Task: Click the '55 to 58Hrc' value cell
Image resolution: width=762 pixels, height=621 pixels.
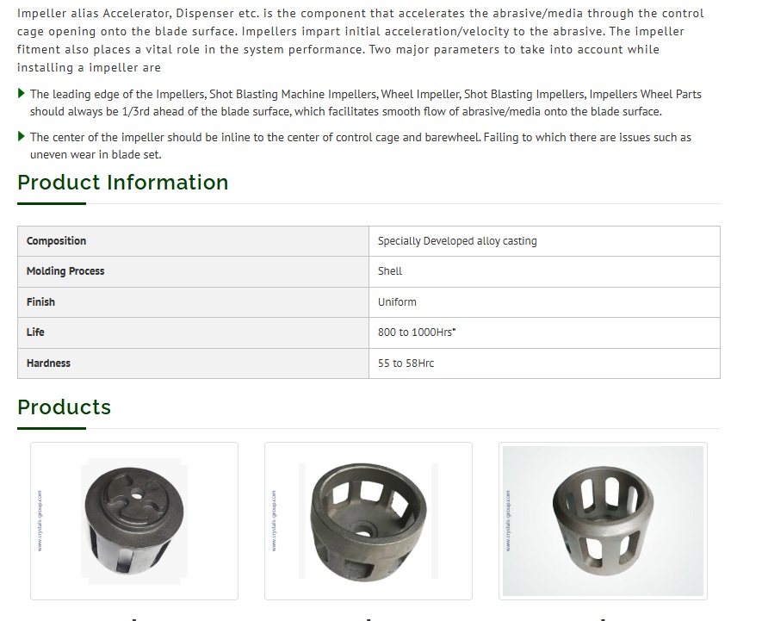Action: tap(544, 363)
